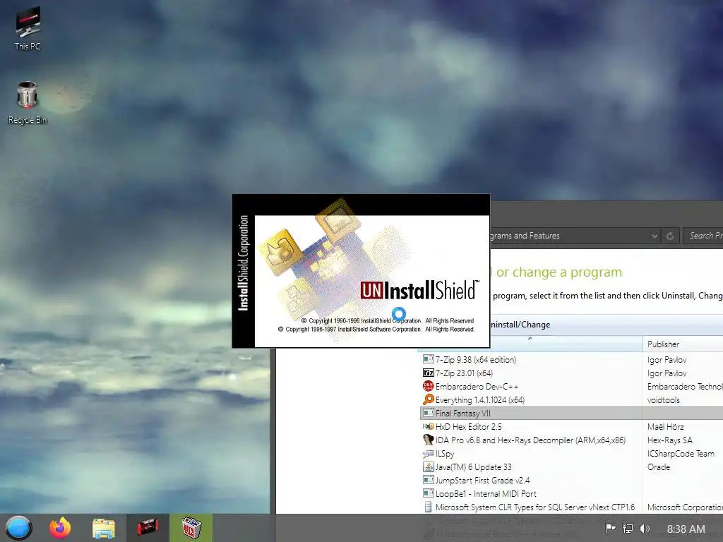Image resolution: width=723 pixels, height=542 pixels.
Task: Click the Microsoft Corporation publisher cell
Action: pos(685,507)
